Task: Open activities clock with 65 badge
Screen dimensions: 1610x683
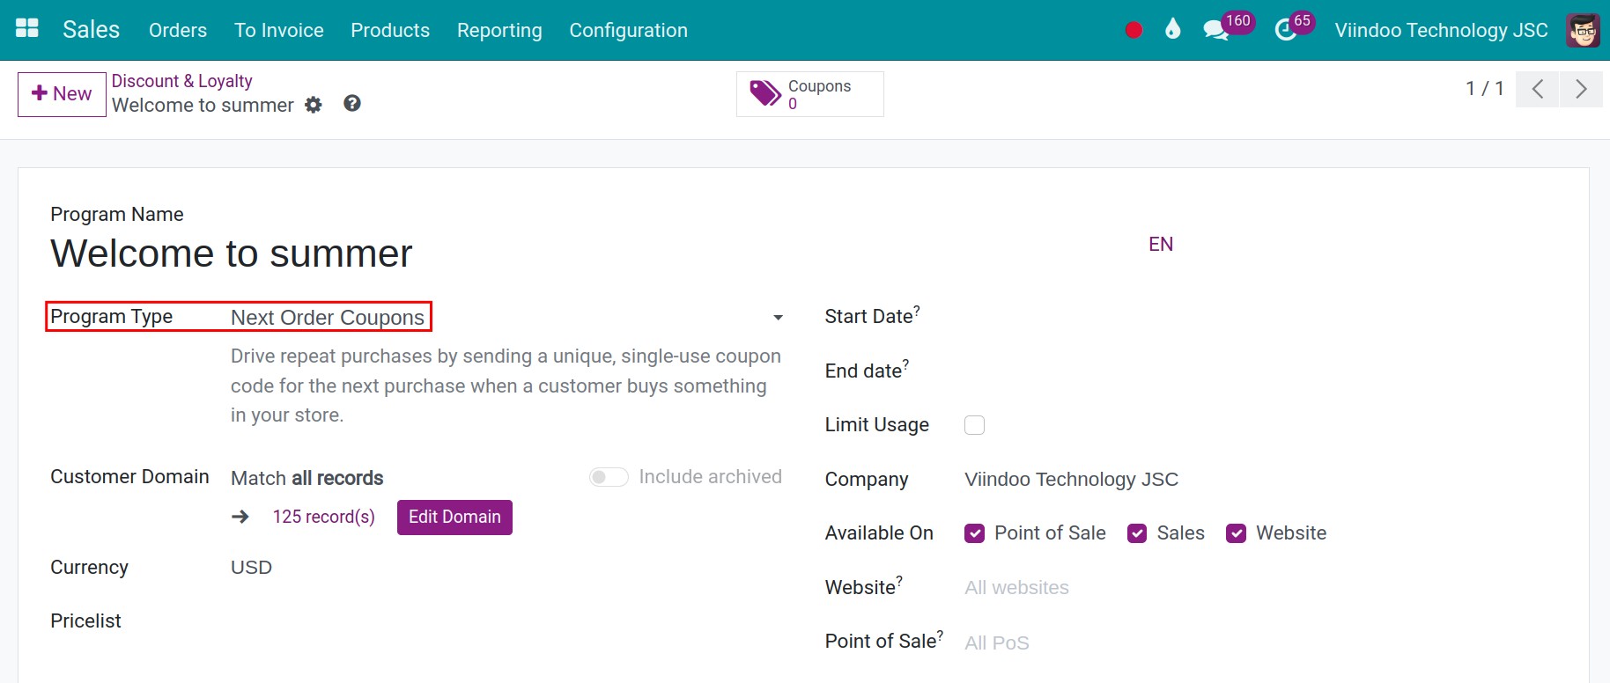Action: pyautogui.click(x=1295, y=27)
